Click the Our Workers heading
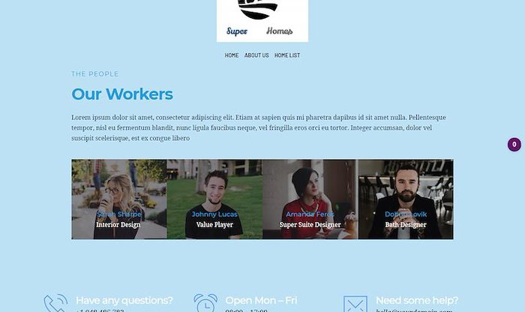This screenshot has height=312, width=525. point(122,94)
